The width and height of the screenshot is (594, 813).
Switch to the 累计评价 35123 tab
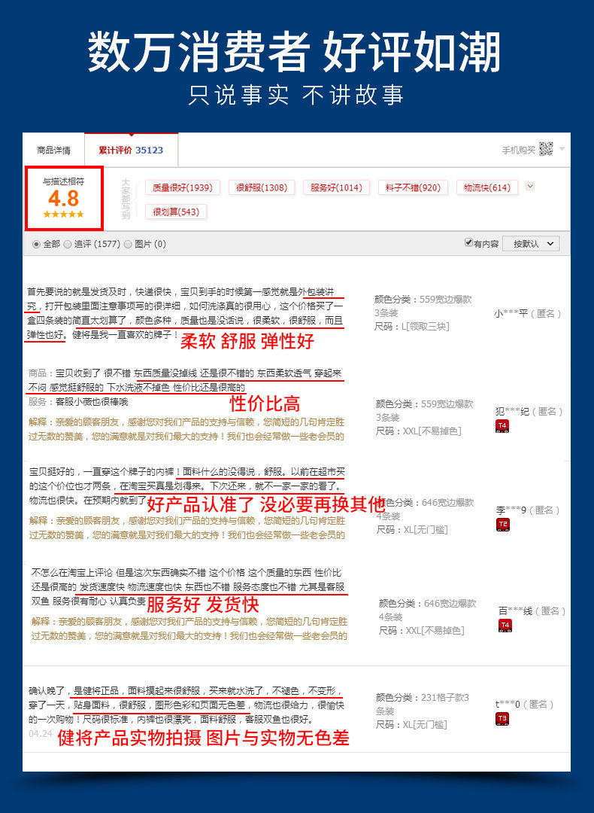point(131,151)
